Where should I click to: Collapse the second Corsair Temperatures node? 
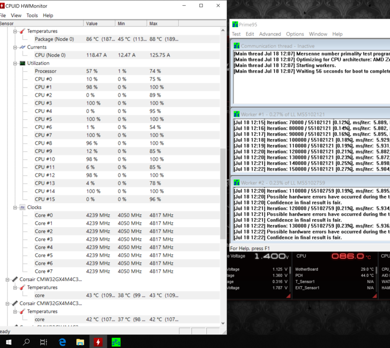click(x=15, y=312)
